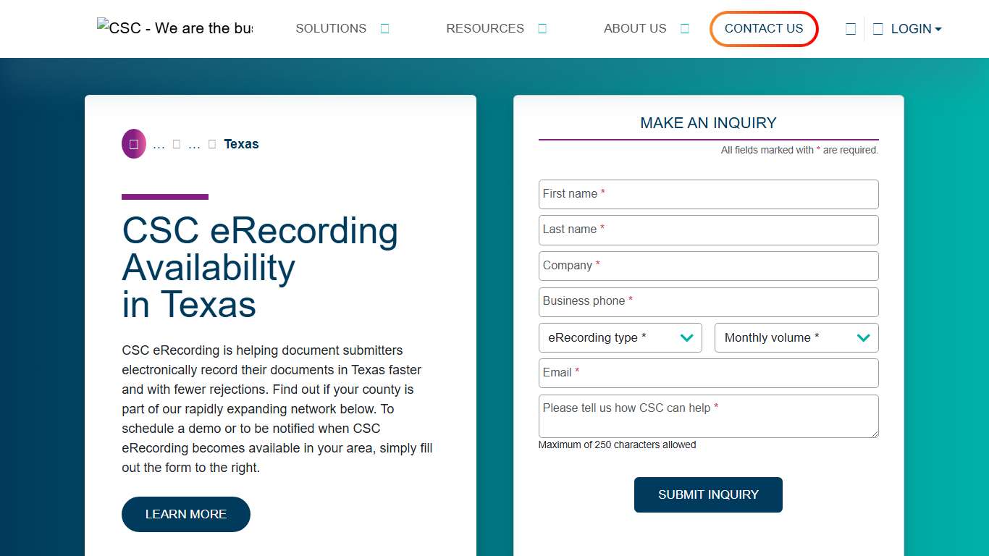This screenshot has height=556, width=989.
Task: Click the Texas breadcrumb link
Action: [x=241, y=143]
